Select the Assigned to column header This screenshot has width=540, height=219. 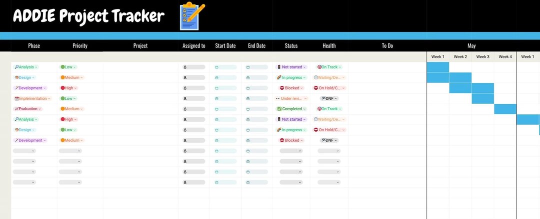pyautogui.click(x=194, y=46)
